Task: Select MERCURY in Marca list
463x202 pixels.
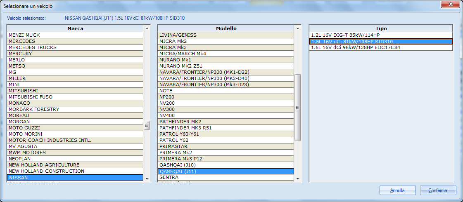Action: point(75,54)
